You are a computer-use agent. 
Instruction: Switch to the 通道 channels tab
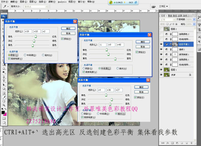tap(170, 16)
